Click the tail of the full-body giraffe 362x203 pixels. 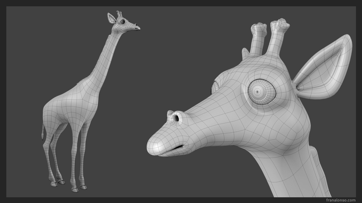(x=43, y=132)
